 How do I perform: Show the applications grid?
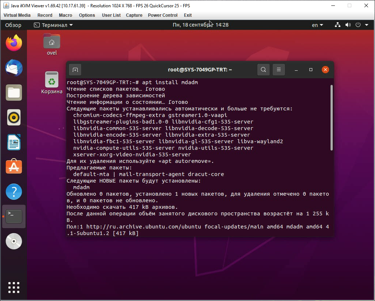coord(14,288)
